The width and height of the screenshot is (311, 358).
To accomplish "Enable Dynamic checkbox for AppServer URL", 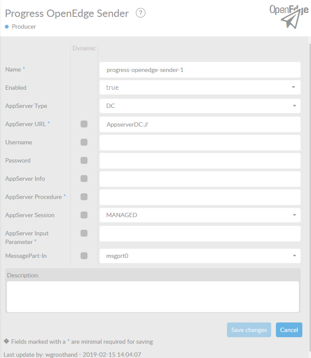I will tap(84, 124).
